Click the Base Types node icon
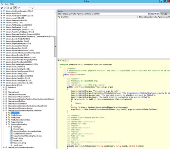The height and width of the screenshot is (149, 170). 11,127
